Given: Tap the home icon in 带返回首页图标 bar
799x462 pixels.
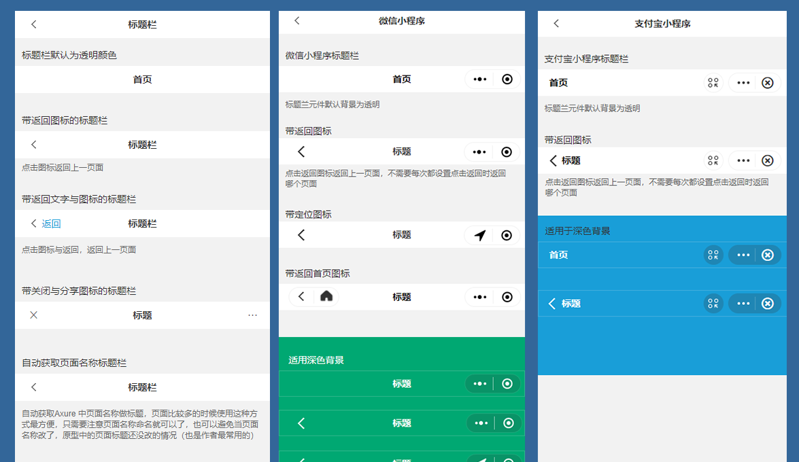Looking at the screenshot, I should pyautogui.click(x=326, y=296).
